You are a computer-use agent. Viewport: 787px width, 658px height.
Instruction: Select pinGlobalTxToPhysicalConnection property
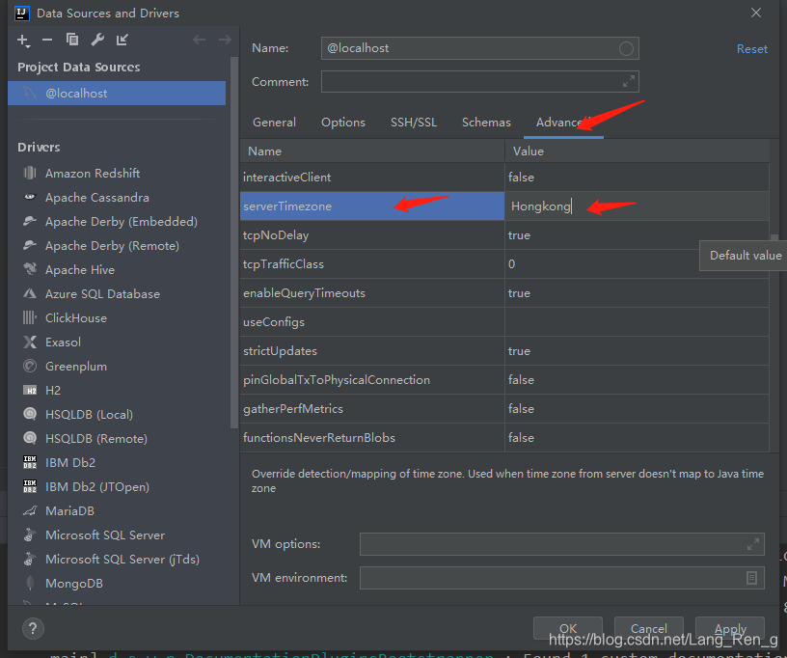pyautogui.click(x=372, y=379)
